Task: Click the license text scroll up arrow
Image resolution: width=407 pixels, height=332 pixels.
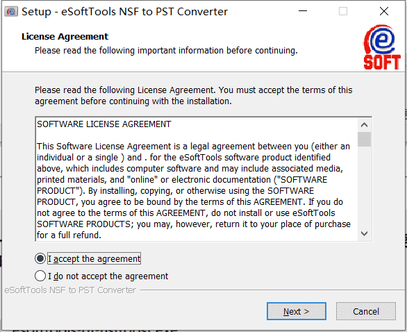Action: 364,125
